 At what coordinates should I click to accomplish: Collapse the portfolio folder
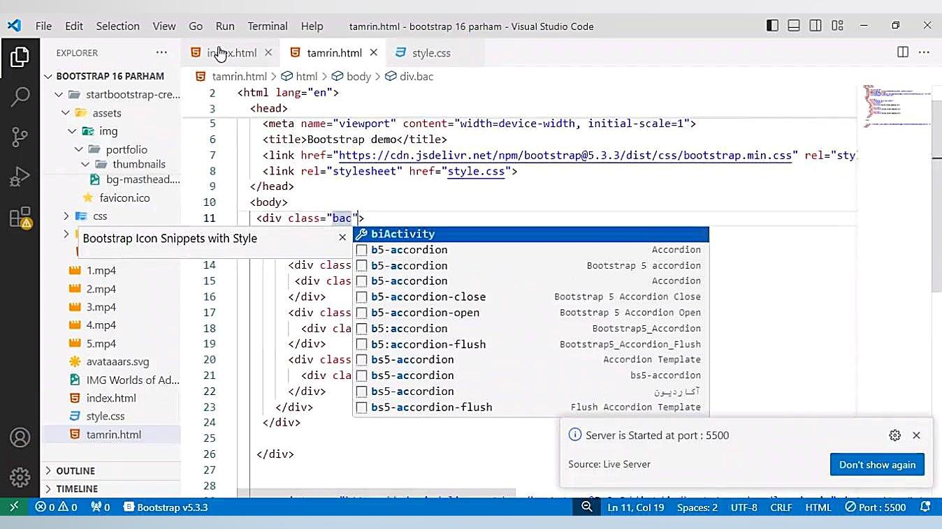click(79, 149)
